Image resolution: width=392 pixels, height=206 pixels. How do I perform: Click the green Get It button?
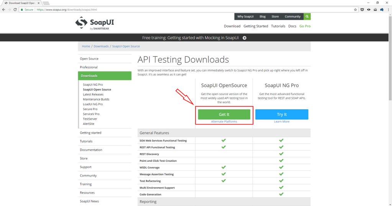point(224,114)
